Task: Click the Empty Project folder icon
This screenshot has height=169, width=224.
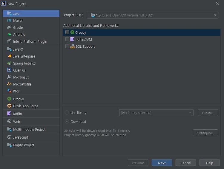Action: [x=9, y=145]
